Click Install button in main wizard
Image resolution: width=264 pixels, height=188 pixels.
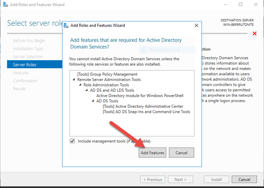[x=216, y=180]
